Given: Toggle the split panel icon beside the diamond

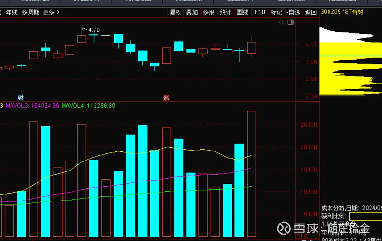Looking at the screenshot, I should tap(289, 22).
